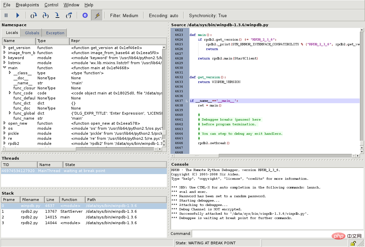This screenshot has height=247, width=365.
Task: Click the padlock icon in the status bar
Action: pyautogui.click(x=353, y=243)
